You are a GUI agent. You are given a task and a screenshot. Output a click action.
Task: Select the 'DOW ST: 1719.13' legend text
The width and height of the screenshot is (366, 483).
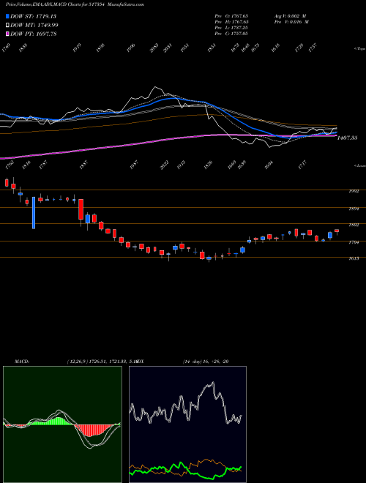(34, 16)
